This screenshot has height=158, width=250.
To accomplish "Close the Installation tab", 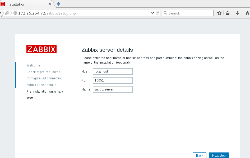I will coord(50,4).
